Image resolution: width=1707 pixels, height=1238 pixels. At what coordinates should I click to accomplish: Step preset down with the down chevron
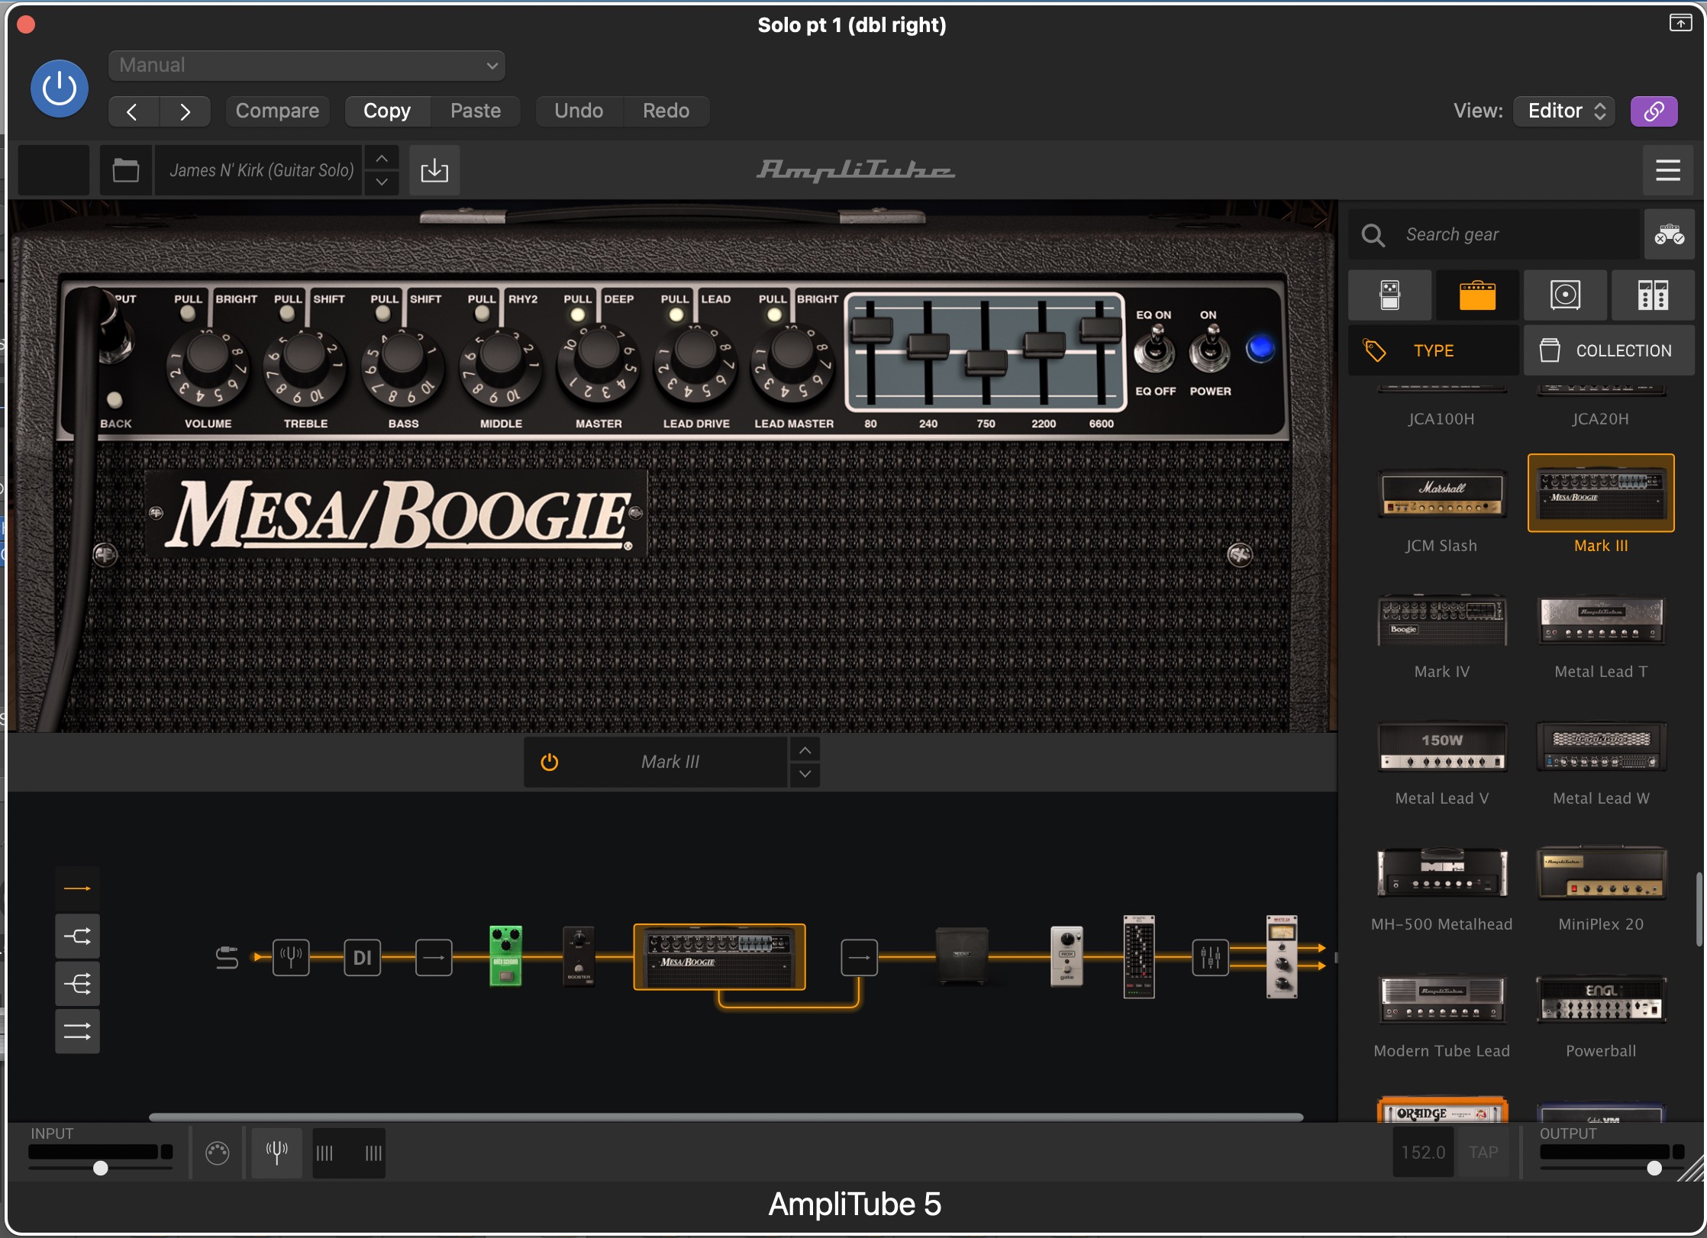pyautogui.click(x=382, y=182)
